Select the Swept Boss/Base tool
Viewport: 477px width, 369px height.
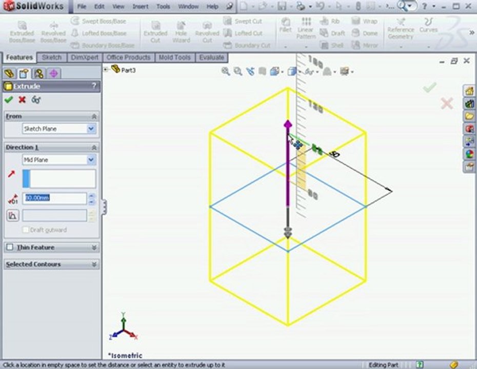(x=98, y=22)
